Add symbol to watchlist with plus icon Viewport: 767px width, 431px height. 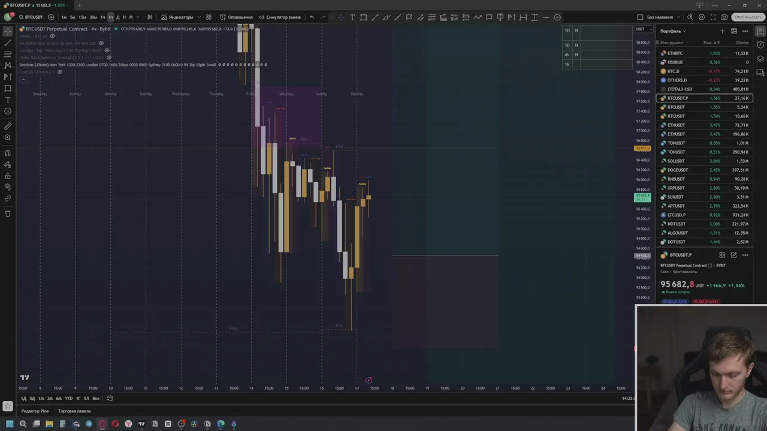tap(723, 31)
